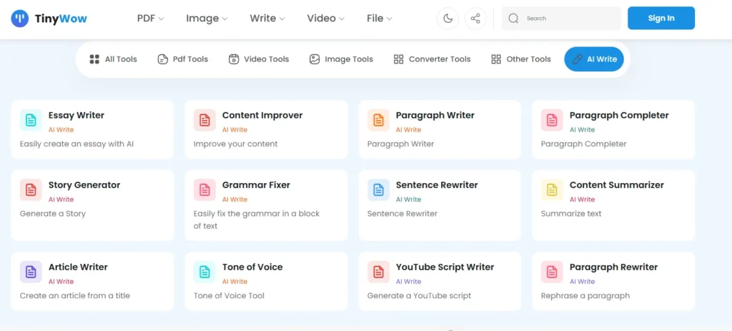This screenshot has height=331, width=732.
Task: Click the Sentence Rewriter blue icon
Action: pyautogui.click(x=378, y=190)
